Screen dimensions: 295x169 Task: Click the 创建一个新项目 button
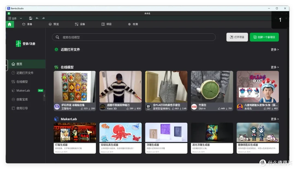264,37
